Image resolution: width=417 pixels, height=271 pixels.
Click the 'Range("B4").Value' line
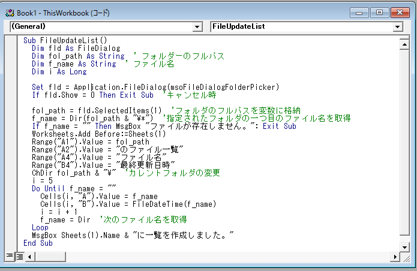click(103, 165)
